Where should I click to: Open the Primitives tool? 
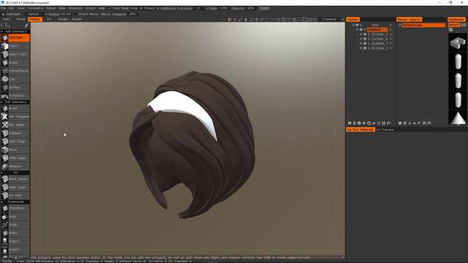click(15, 96)
